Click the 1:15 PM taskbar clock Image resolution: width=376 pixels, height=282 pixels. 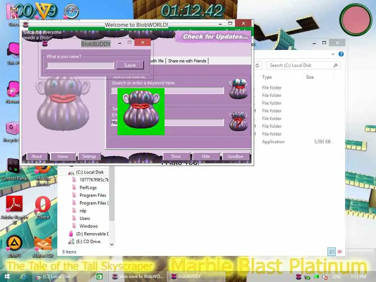pyautogui.click(x=358, y=277)
